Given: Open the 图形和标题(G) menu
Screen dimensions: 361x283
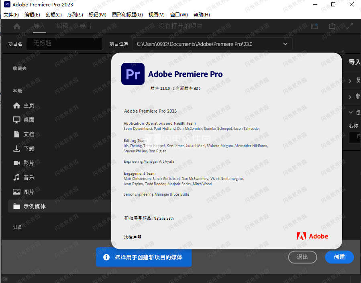Looking at the screenshot, I should click(127, 15).
